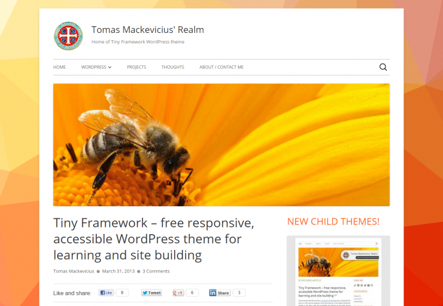Click the Tomas Mackevicius' Realm site title
This screenshot has height=306, width=443.
(x=148, y=30)
